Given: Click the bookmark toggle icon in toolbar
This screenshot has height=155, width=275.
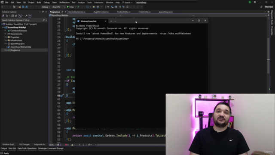Looking at the screenshot, I should 127,7.
